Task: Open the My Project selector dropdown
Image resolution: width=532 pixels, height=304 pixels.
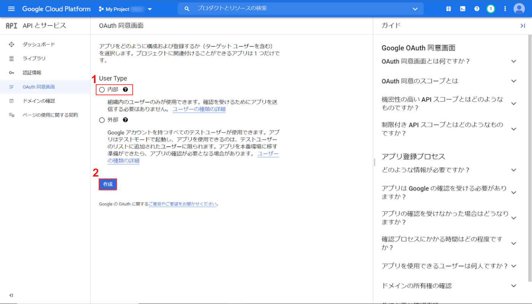Action: point(125,9)
